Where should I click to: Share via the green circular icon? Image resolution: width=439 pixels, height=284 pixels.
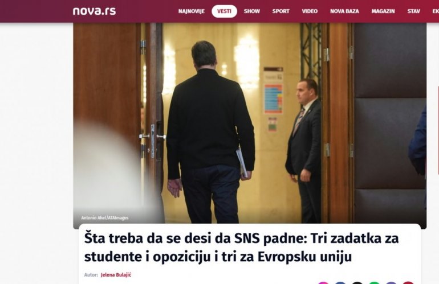coord(375,283)
